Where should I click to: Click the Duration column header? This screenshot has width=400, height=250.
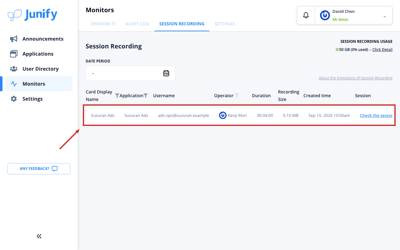tap(261, 96)
